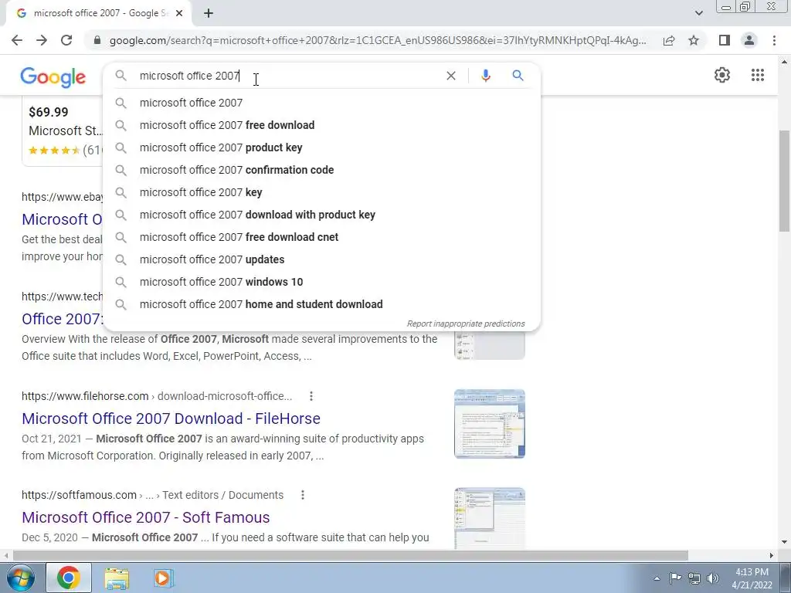Click the Windows Start button

tap(19, 578)
